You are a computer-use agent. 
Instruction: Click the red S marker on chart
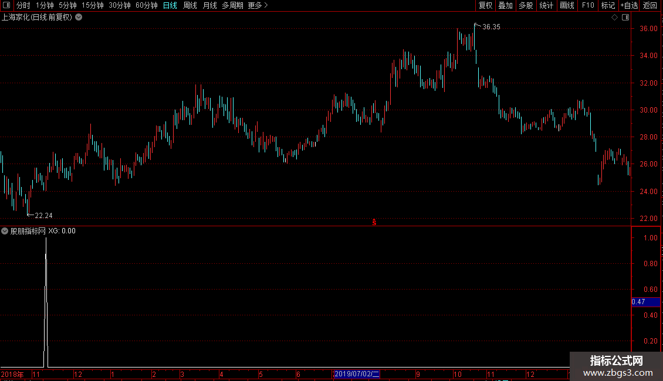(x=374, y=222)
